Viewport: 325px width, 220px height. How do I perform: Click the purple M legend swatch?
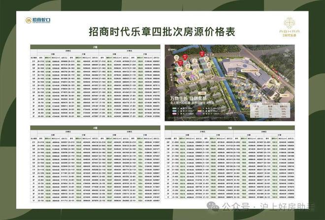pyautogui.click(x=199, y=114)
